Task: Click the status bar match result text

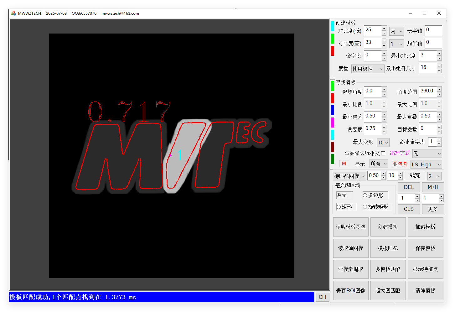Action: tap(73, 297)
